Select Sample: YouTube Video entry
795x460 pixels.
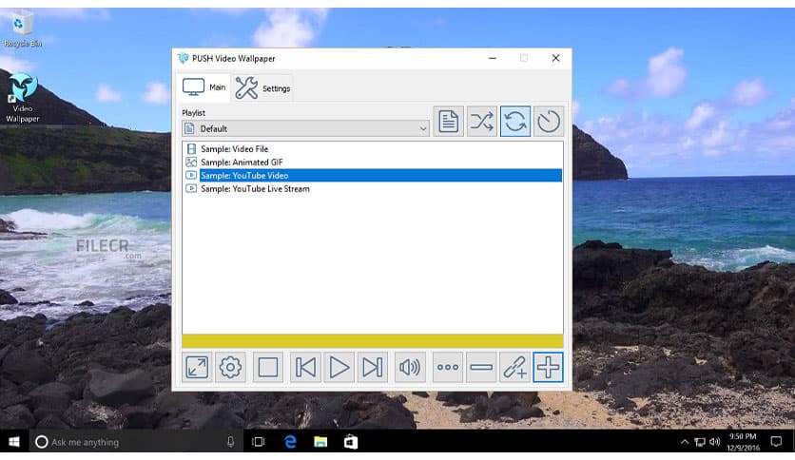[373, 175]
